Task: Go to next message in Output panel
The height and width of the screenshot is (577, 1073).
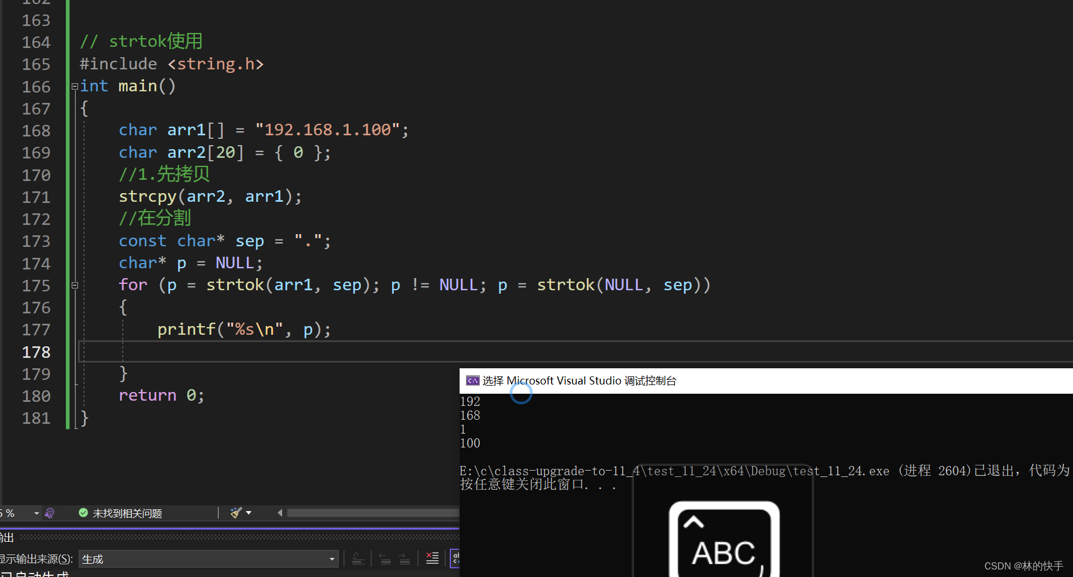Action: coord(405,559)
